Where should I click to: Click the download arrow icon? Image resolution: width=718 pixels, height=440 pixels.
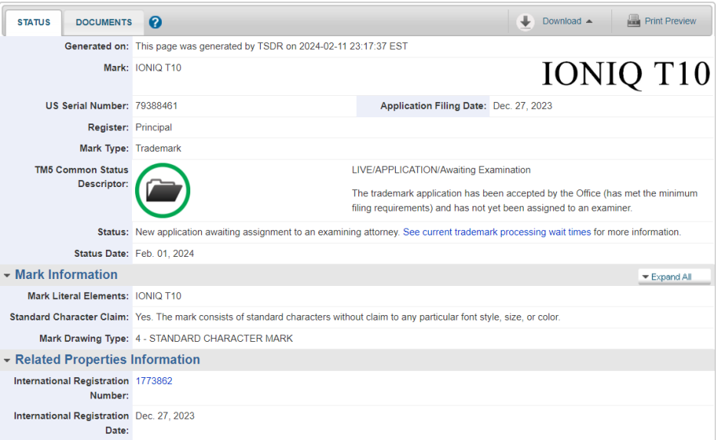point(525,21)
